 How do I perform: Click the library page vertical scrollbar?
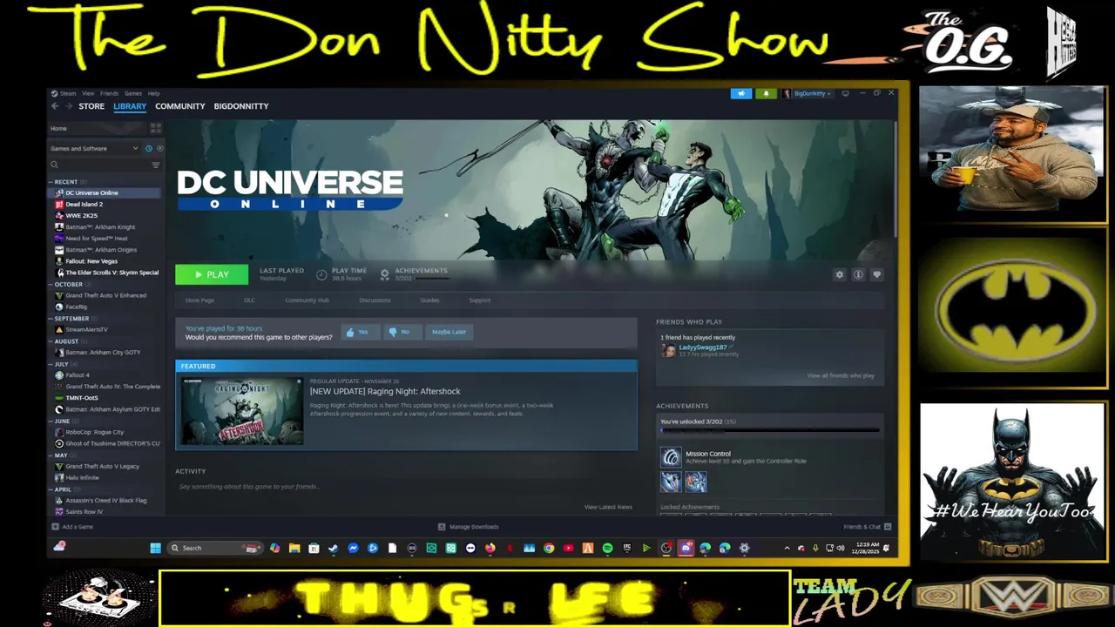(895, 179)
